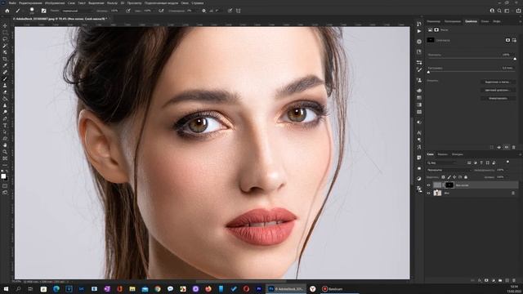Delete layer trash icon in Layers panel
Image resolution: width=523 pixels, height=294 pixels.
[514, 281]
